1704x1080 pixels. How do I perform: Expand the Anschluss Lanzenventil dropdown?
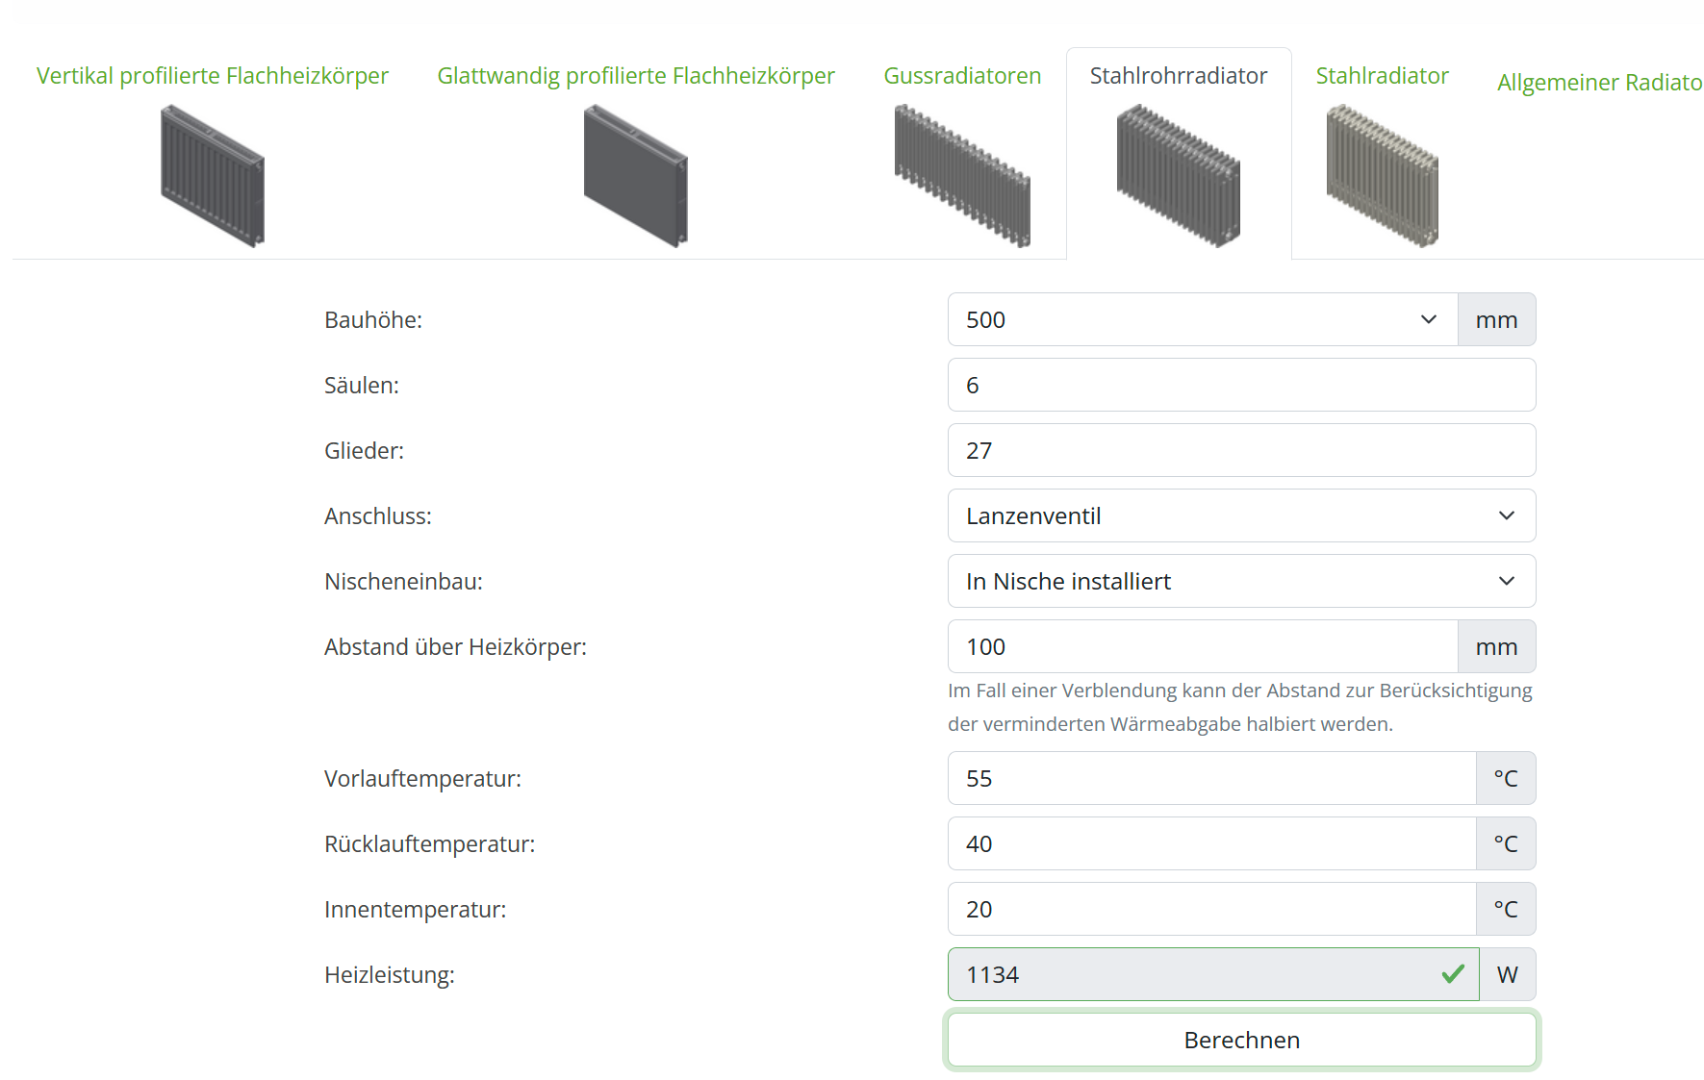(1241, 515)
